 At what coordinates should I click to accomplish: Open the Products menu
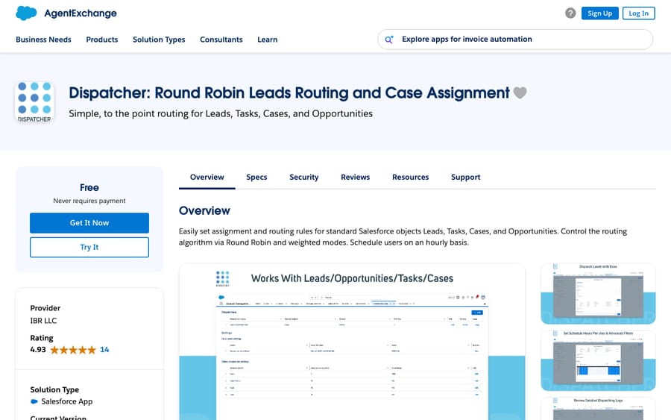(x=102, y=40)
